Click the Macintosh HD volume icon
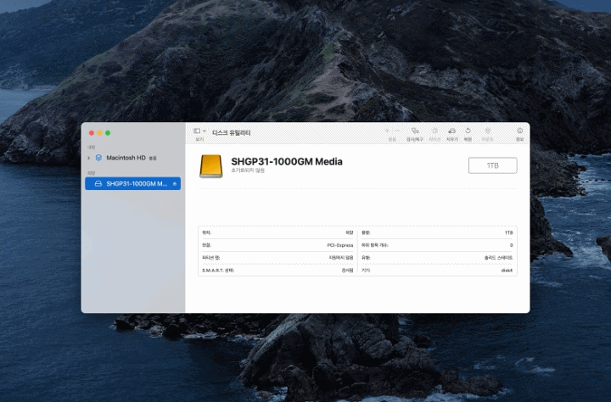 pos(98,158)
